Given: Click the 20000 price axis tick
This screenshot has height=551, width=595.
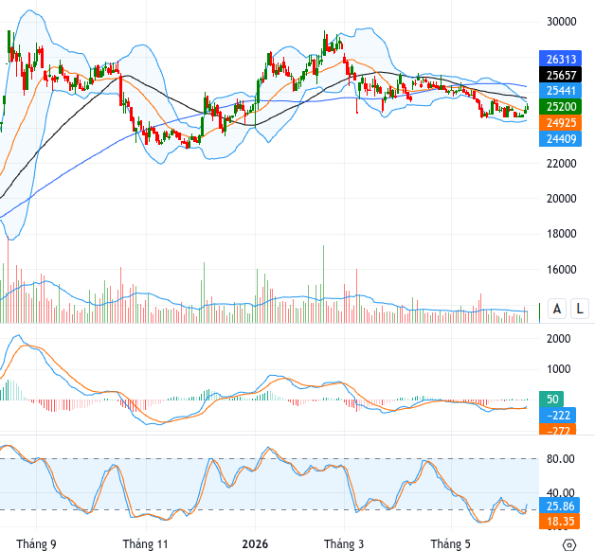Looking at the screenshot, I should coord(561,198).
